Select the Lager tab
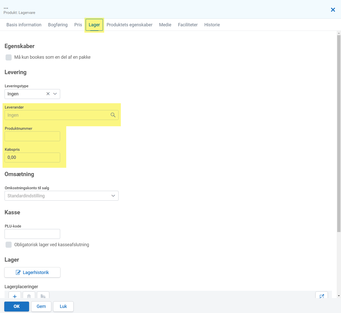The image size is (341, 313). [x=94, y=25]
